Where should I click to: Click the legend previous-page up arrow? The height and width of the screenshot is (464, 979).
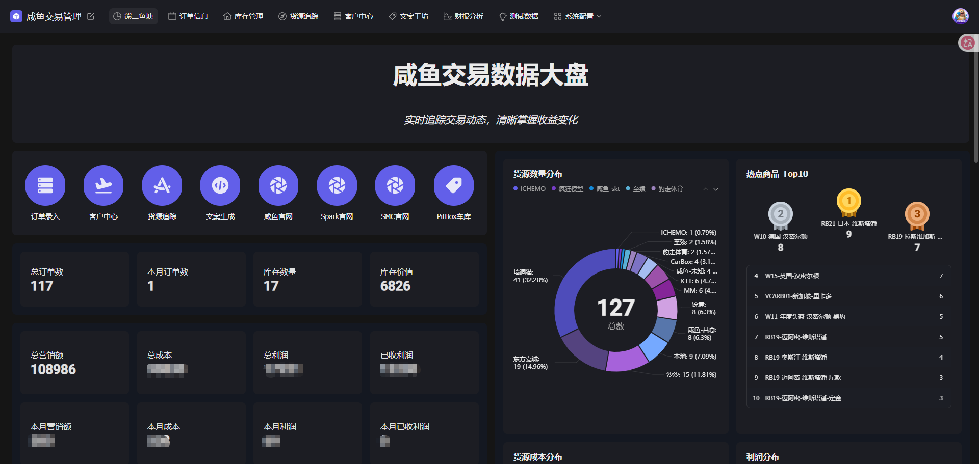[706, 189]
